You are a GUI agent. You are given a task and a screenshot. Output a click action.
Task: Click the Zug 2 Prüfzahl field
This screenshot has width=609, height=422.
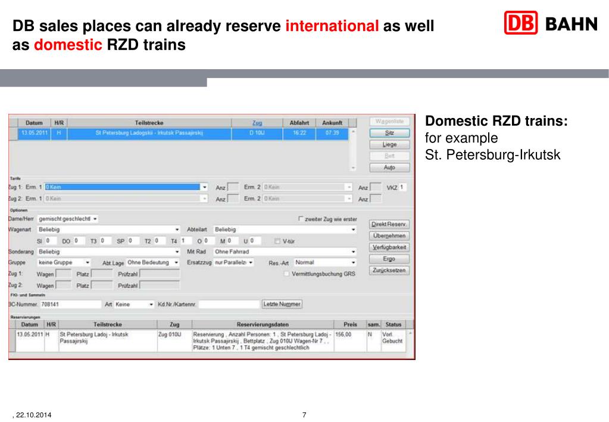pyautogui.click(x=160, y=286)
